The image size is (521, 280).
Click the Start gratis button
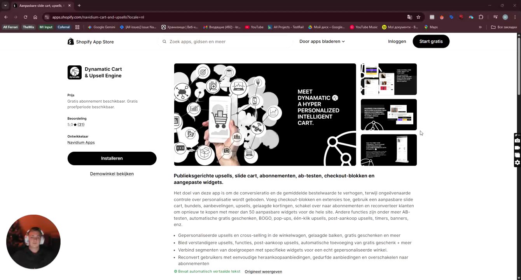tap(431, 41)
